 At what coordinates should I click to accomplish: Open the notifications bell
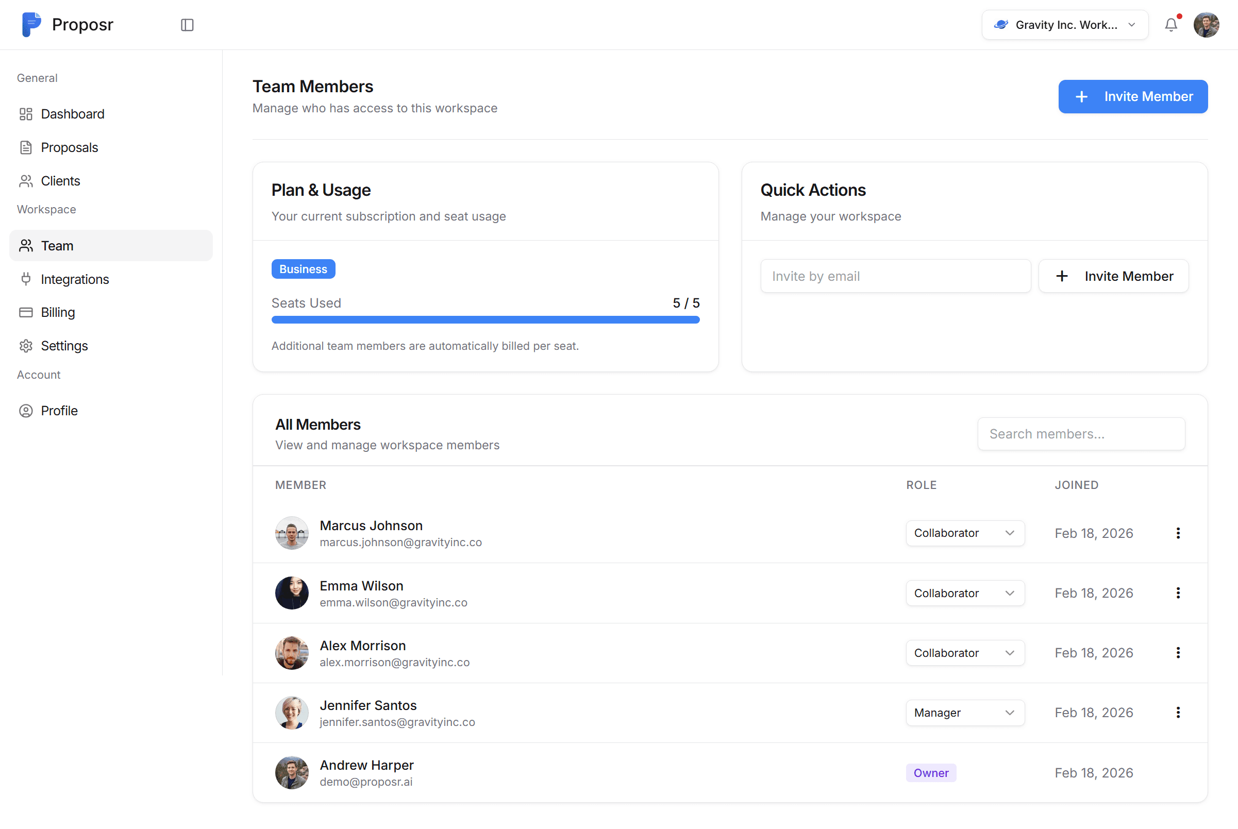1171,25
